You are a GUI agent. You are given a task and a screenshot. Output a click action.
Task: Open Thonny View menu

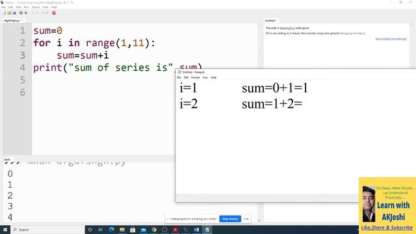click(18, 7)
